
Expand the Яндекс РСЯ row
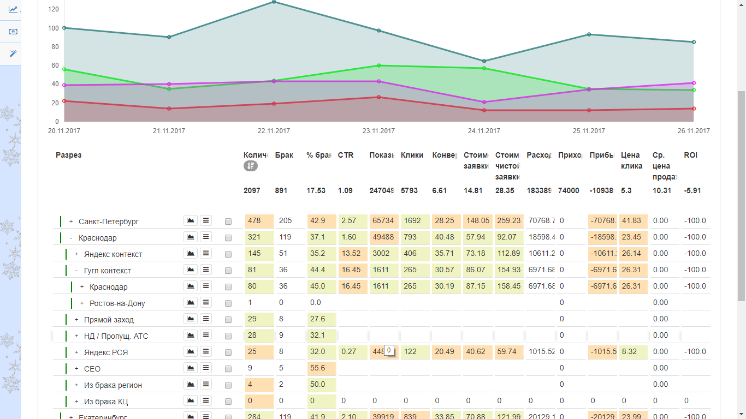(76, 352)
